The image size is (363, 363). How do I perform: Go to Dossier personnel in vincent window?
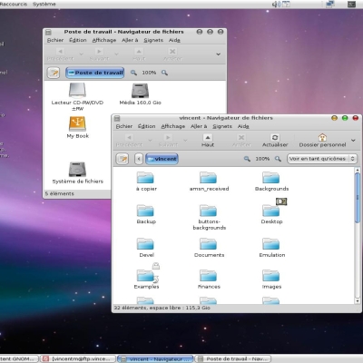point(322,141)
